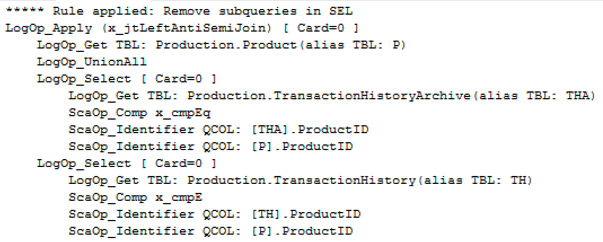Click [P].ProductID line under [THA].ProductID
This screenshot has width=603, height=242.
210,146
